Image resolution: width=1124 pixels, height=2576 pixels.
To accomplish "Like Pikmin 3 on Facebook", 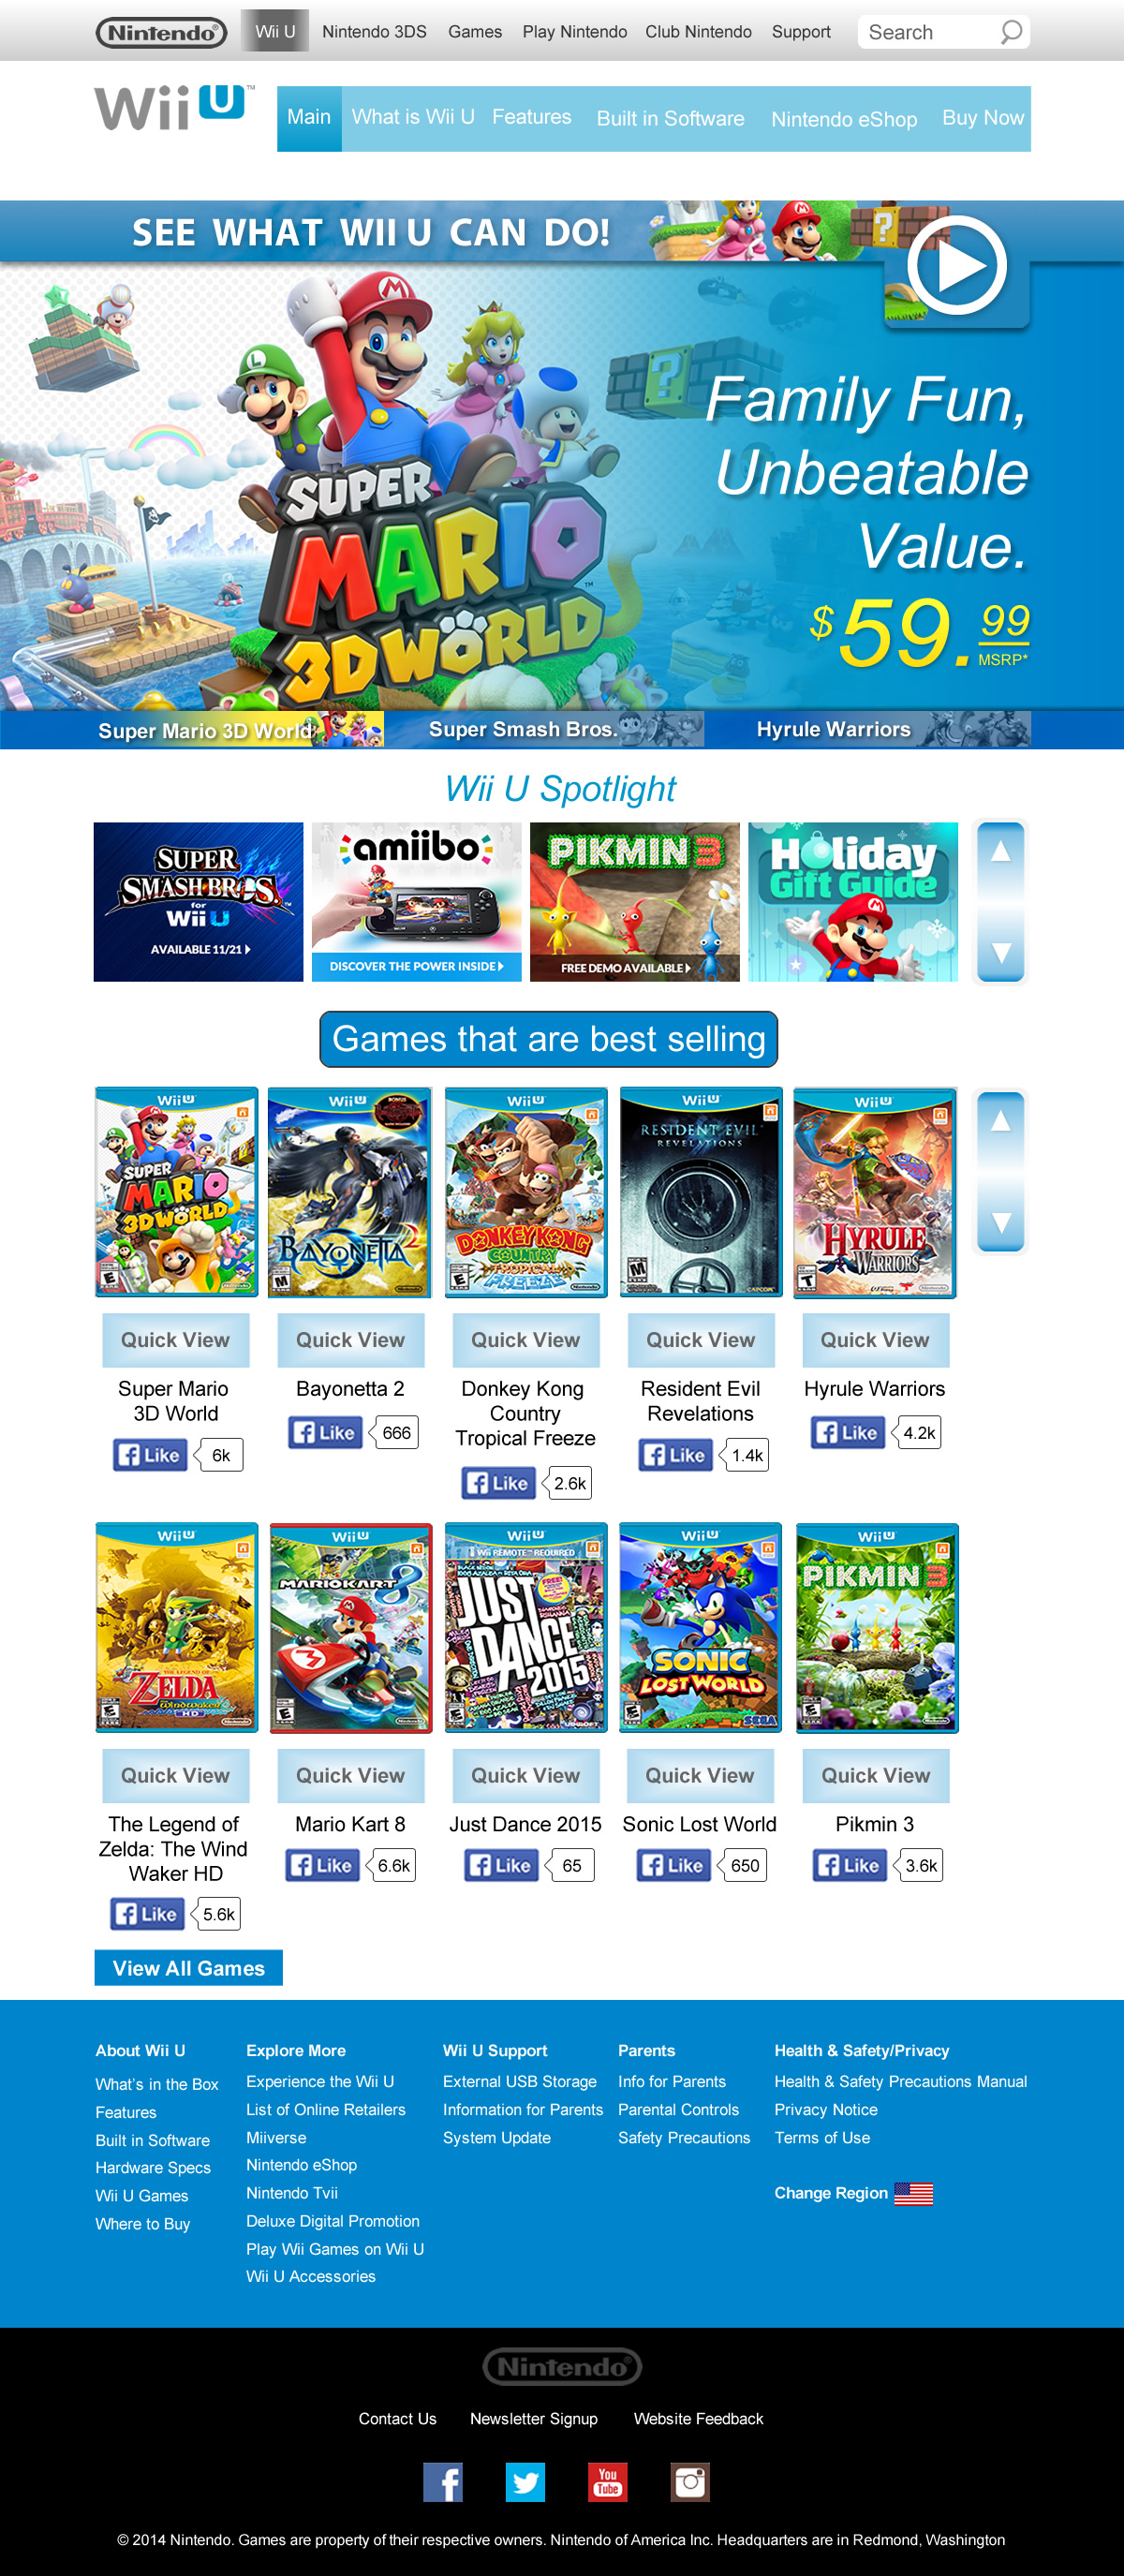I will (849, 1865).
